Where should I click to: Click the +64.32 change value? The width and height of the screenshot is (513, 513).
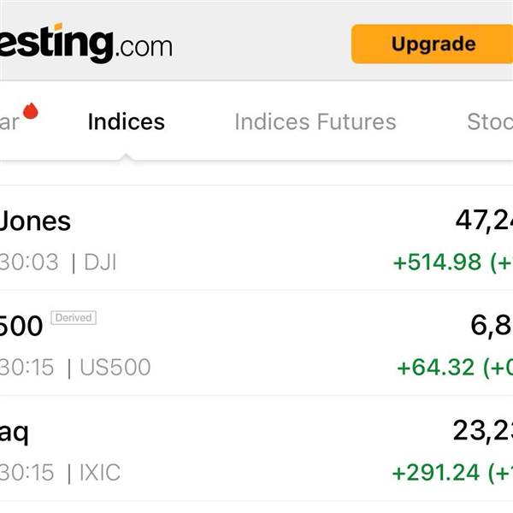(x=435, y=368)
